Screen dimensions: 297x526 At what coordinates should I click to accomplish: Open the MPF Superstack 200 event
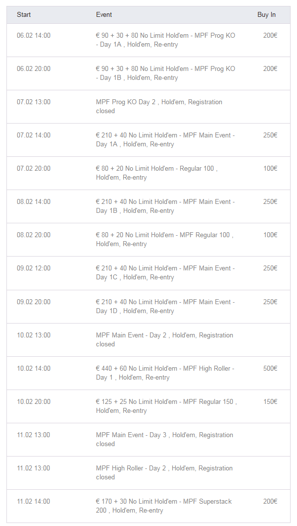point(164,506)
